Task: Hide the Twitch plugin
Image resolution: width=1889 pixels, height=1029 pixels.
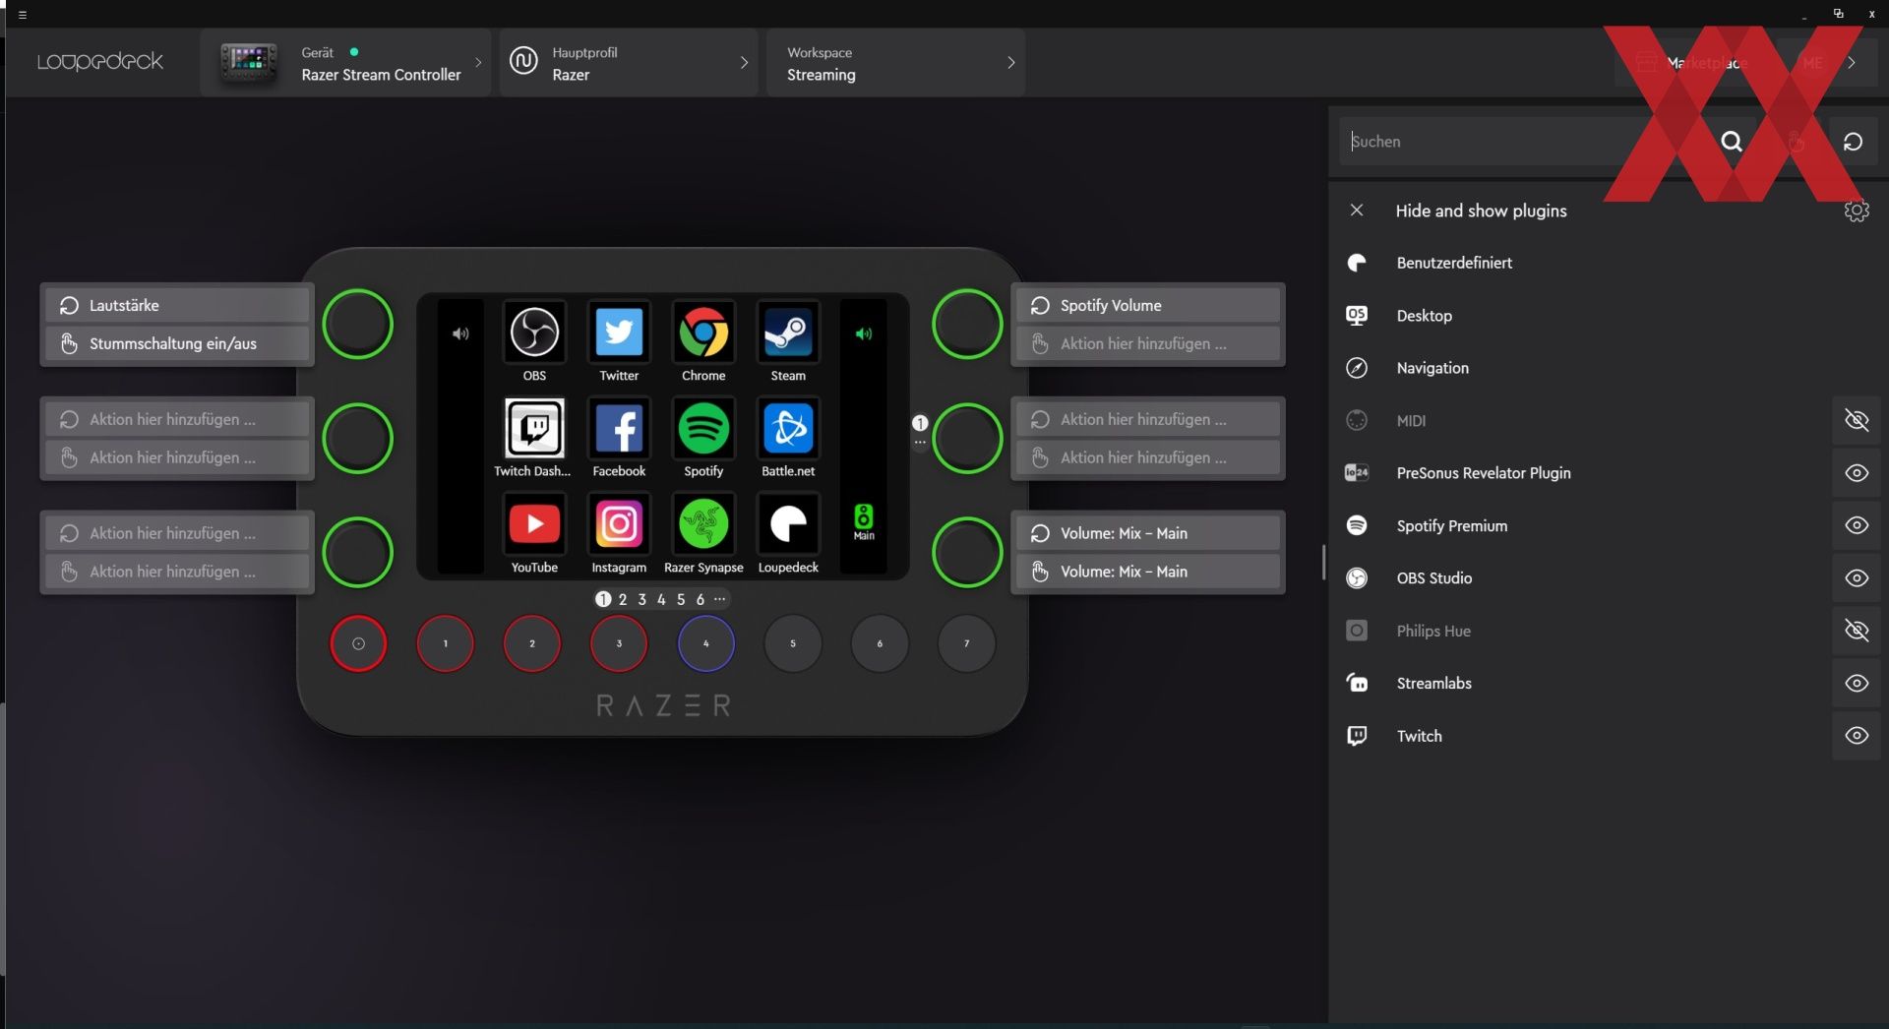Action: click(x=1856, y=736)
